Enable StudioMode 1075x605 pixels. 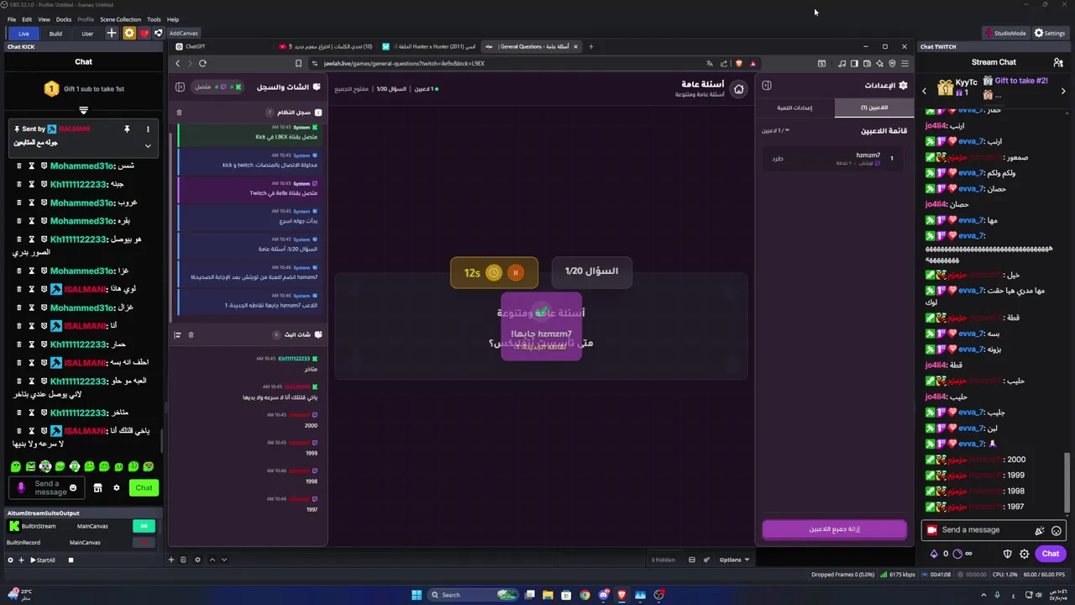point(1005,33)
